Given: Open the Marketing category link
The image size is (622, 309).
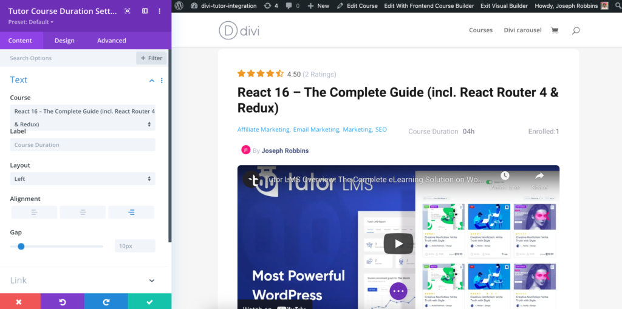Looking at the screenshot, I should [357, 129].
